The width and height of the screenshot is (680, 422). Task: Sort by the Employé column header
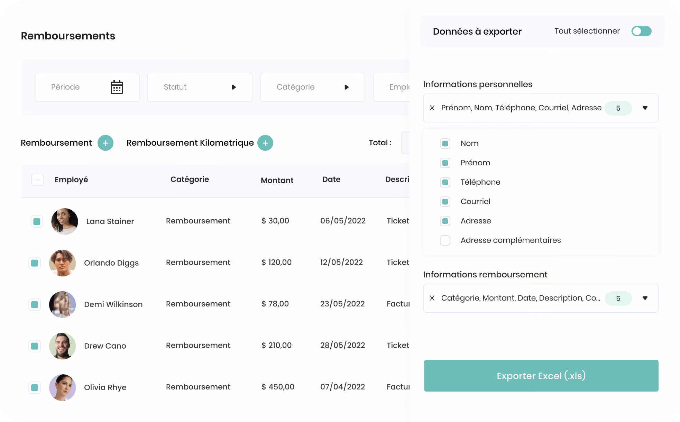point(71,180)
